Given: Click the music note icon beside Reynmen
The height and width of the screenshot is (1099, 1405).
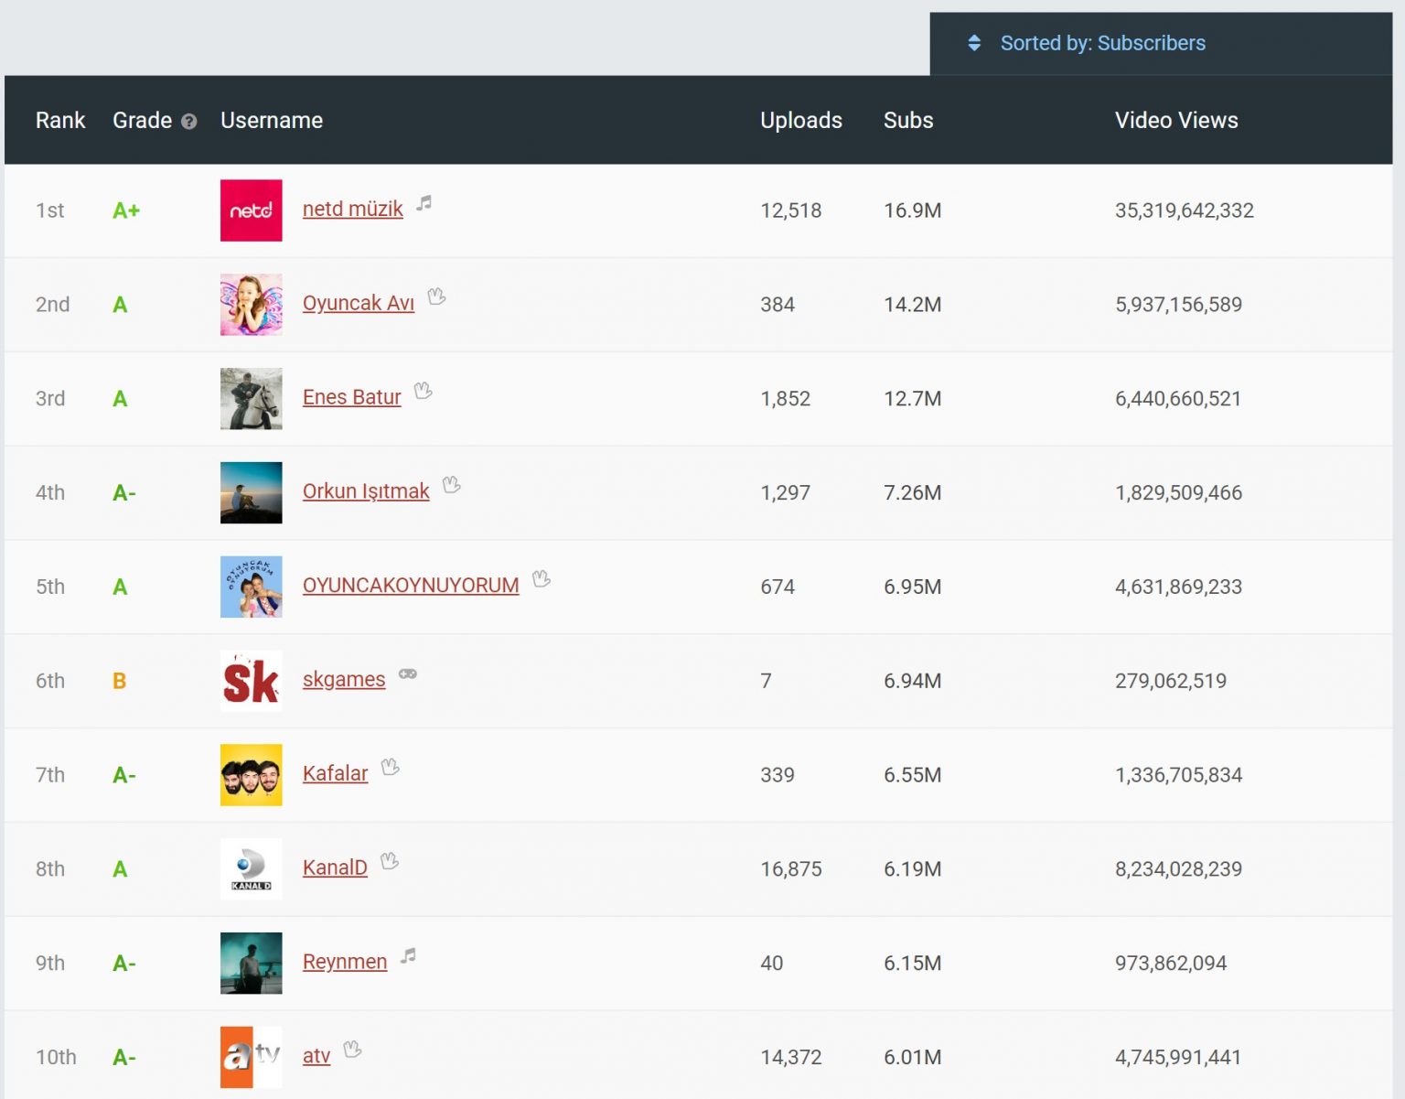Looking at the screenshot, I should coord(408,956).
